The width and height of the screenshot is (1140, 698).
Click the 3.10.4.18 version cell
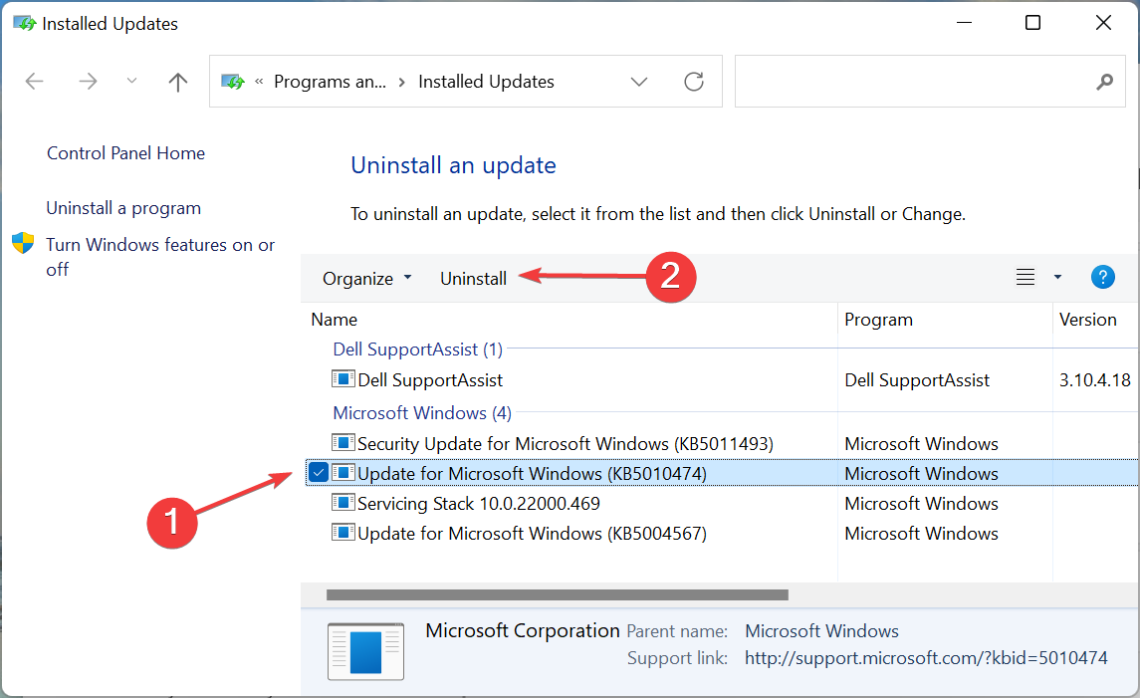pyautogui.click(x=1095, y=380)
